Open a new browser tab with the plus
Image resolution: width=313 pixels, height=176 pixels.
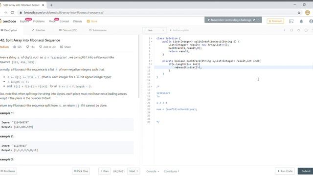[x=51, y=5]
